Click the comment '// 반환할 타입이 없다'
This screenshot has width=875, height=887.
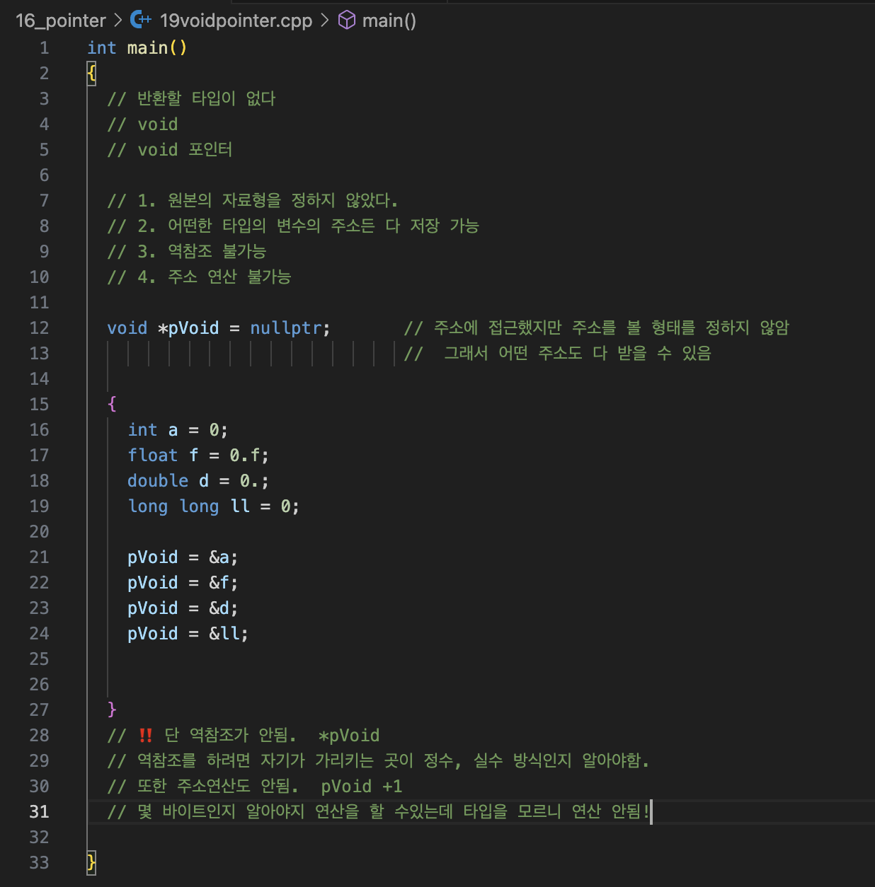(x=191, y=98)
